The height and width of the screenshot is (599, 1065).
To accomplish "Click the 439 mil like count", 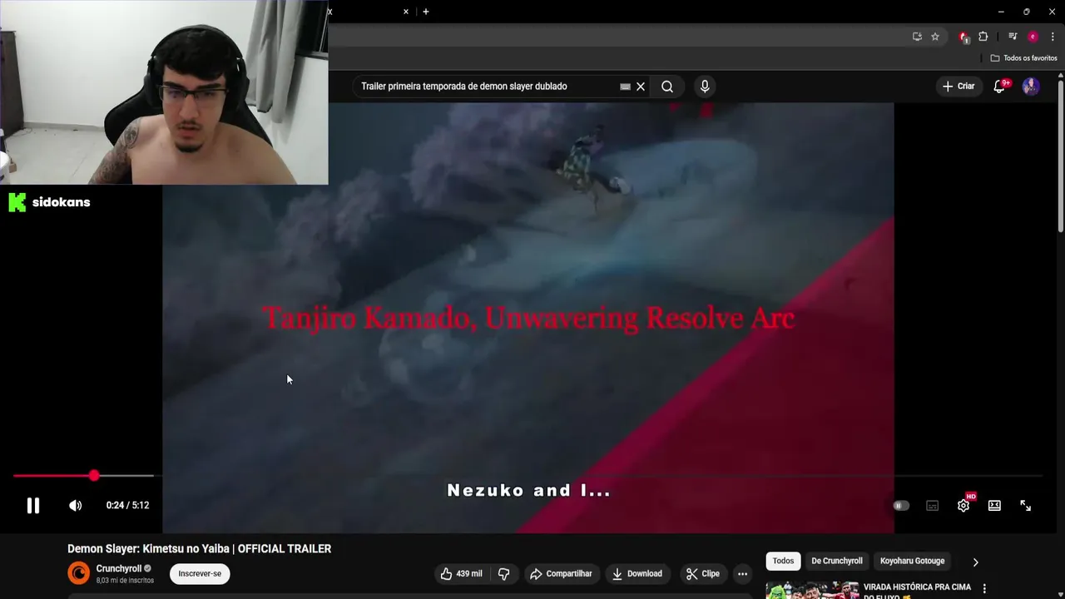I will (x=469, y=573).
